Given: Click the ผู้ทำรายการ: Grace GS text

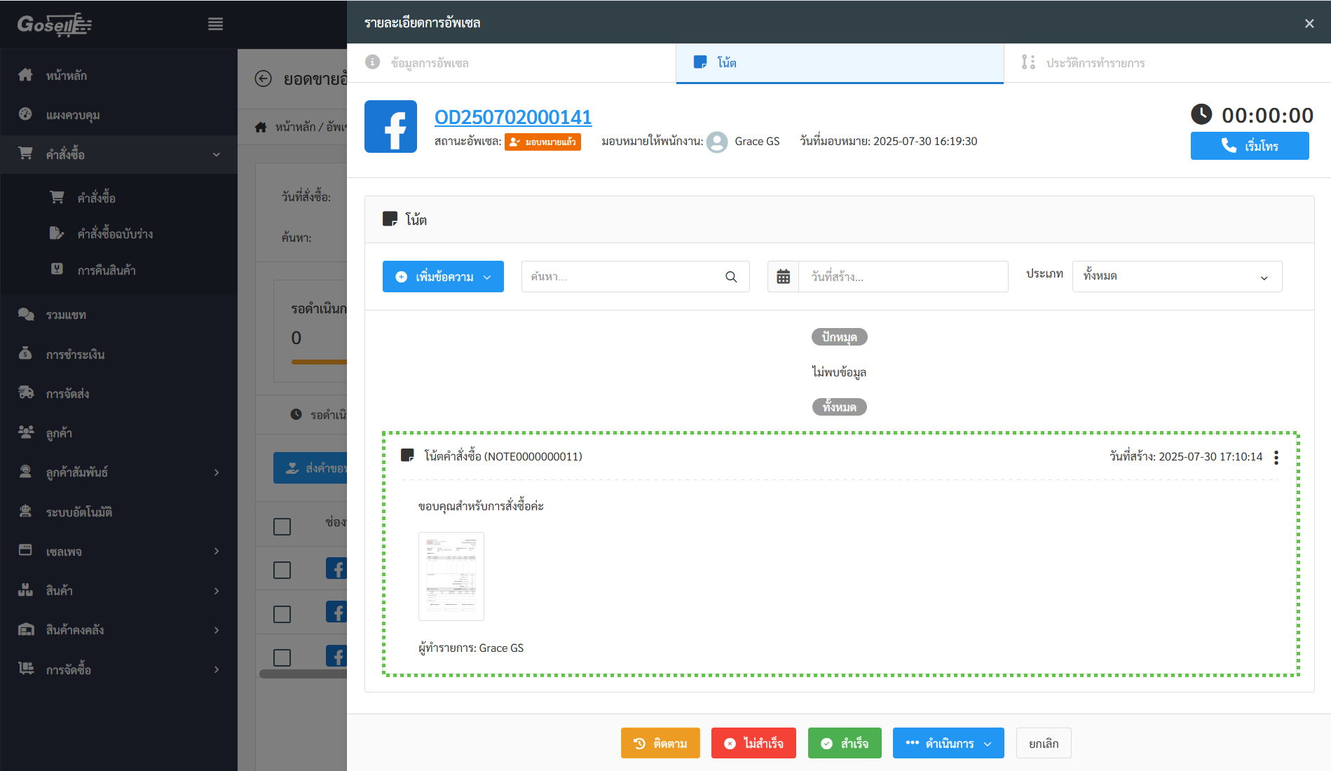Looking at the screenshot, I should [x=471, y=648].
